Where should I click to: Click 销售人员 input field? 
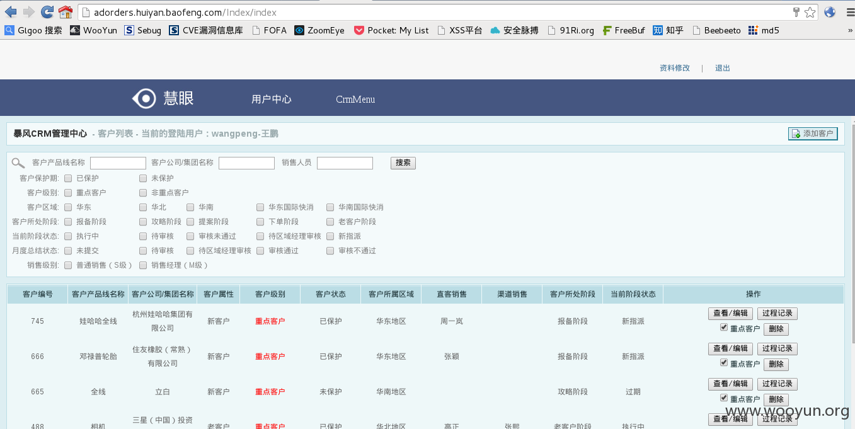[x=345, y=163]
